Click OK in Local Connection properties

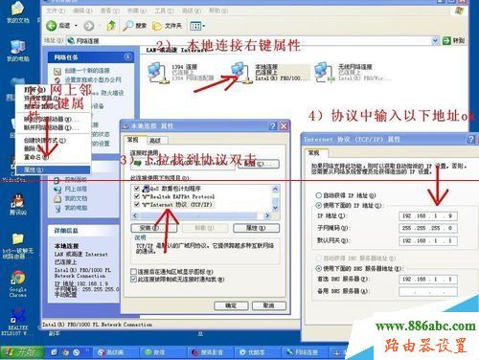click(x=231, y=305)
